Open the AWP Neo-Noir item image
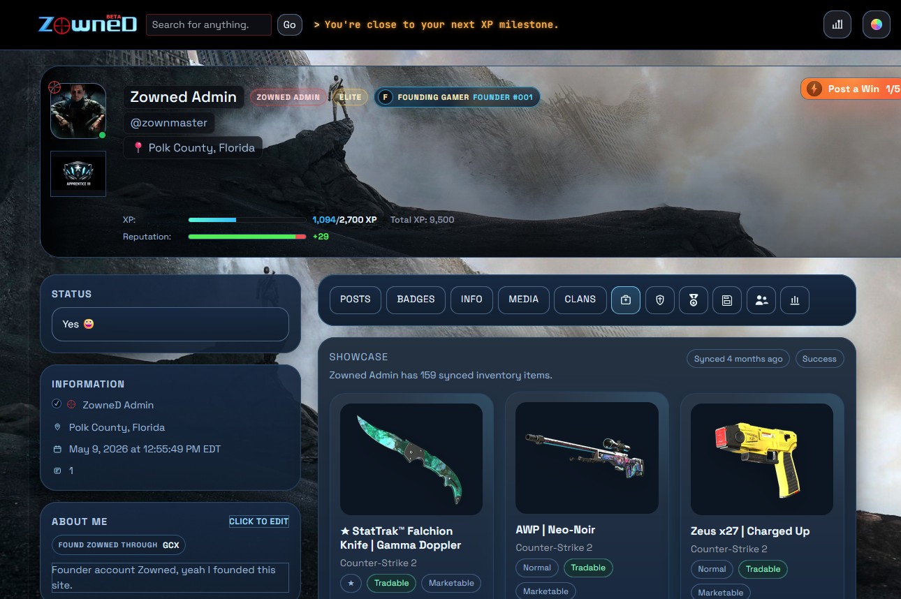901x599 pixels. (587, 458)
